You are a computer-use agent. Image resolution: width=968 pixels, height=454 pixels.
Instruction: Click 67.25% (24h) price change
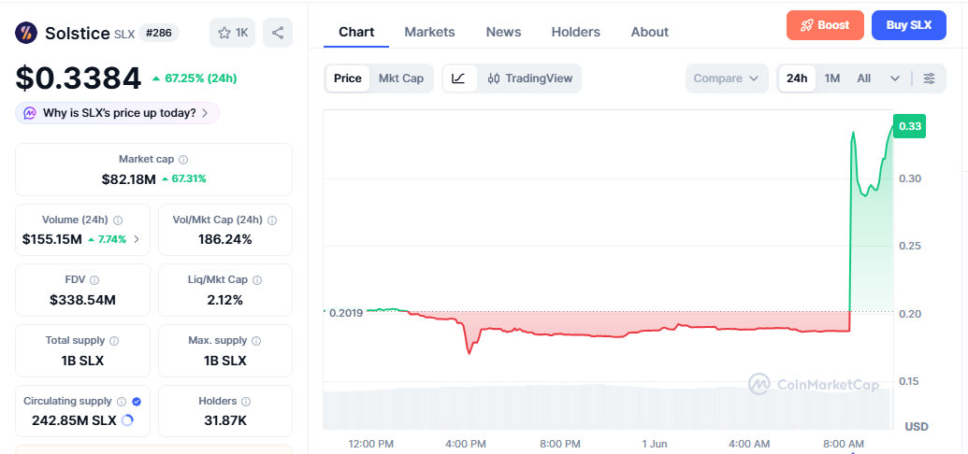click(x=195, y=78)
